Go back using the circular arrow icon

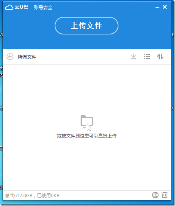pyautogui.click(x=10, y=57)
